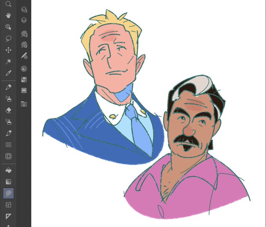Select the Gradient tool
The height and width of the screenshot is (227, 266).
pyautogui.click(x=8, y=182)
